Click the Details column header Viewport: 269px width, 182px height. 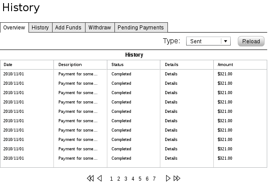[x=187, y=65]
